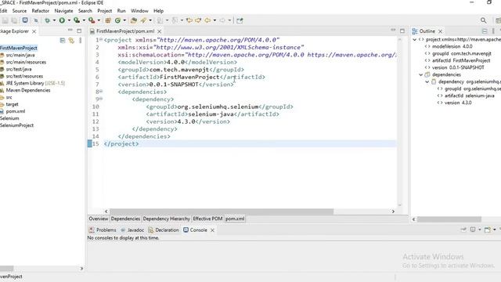501x282 pixels.
Task: Click Display Selected Console monitor icon
Action: coord(473,230)
